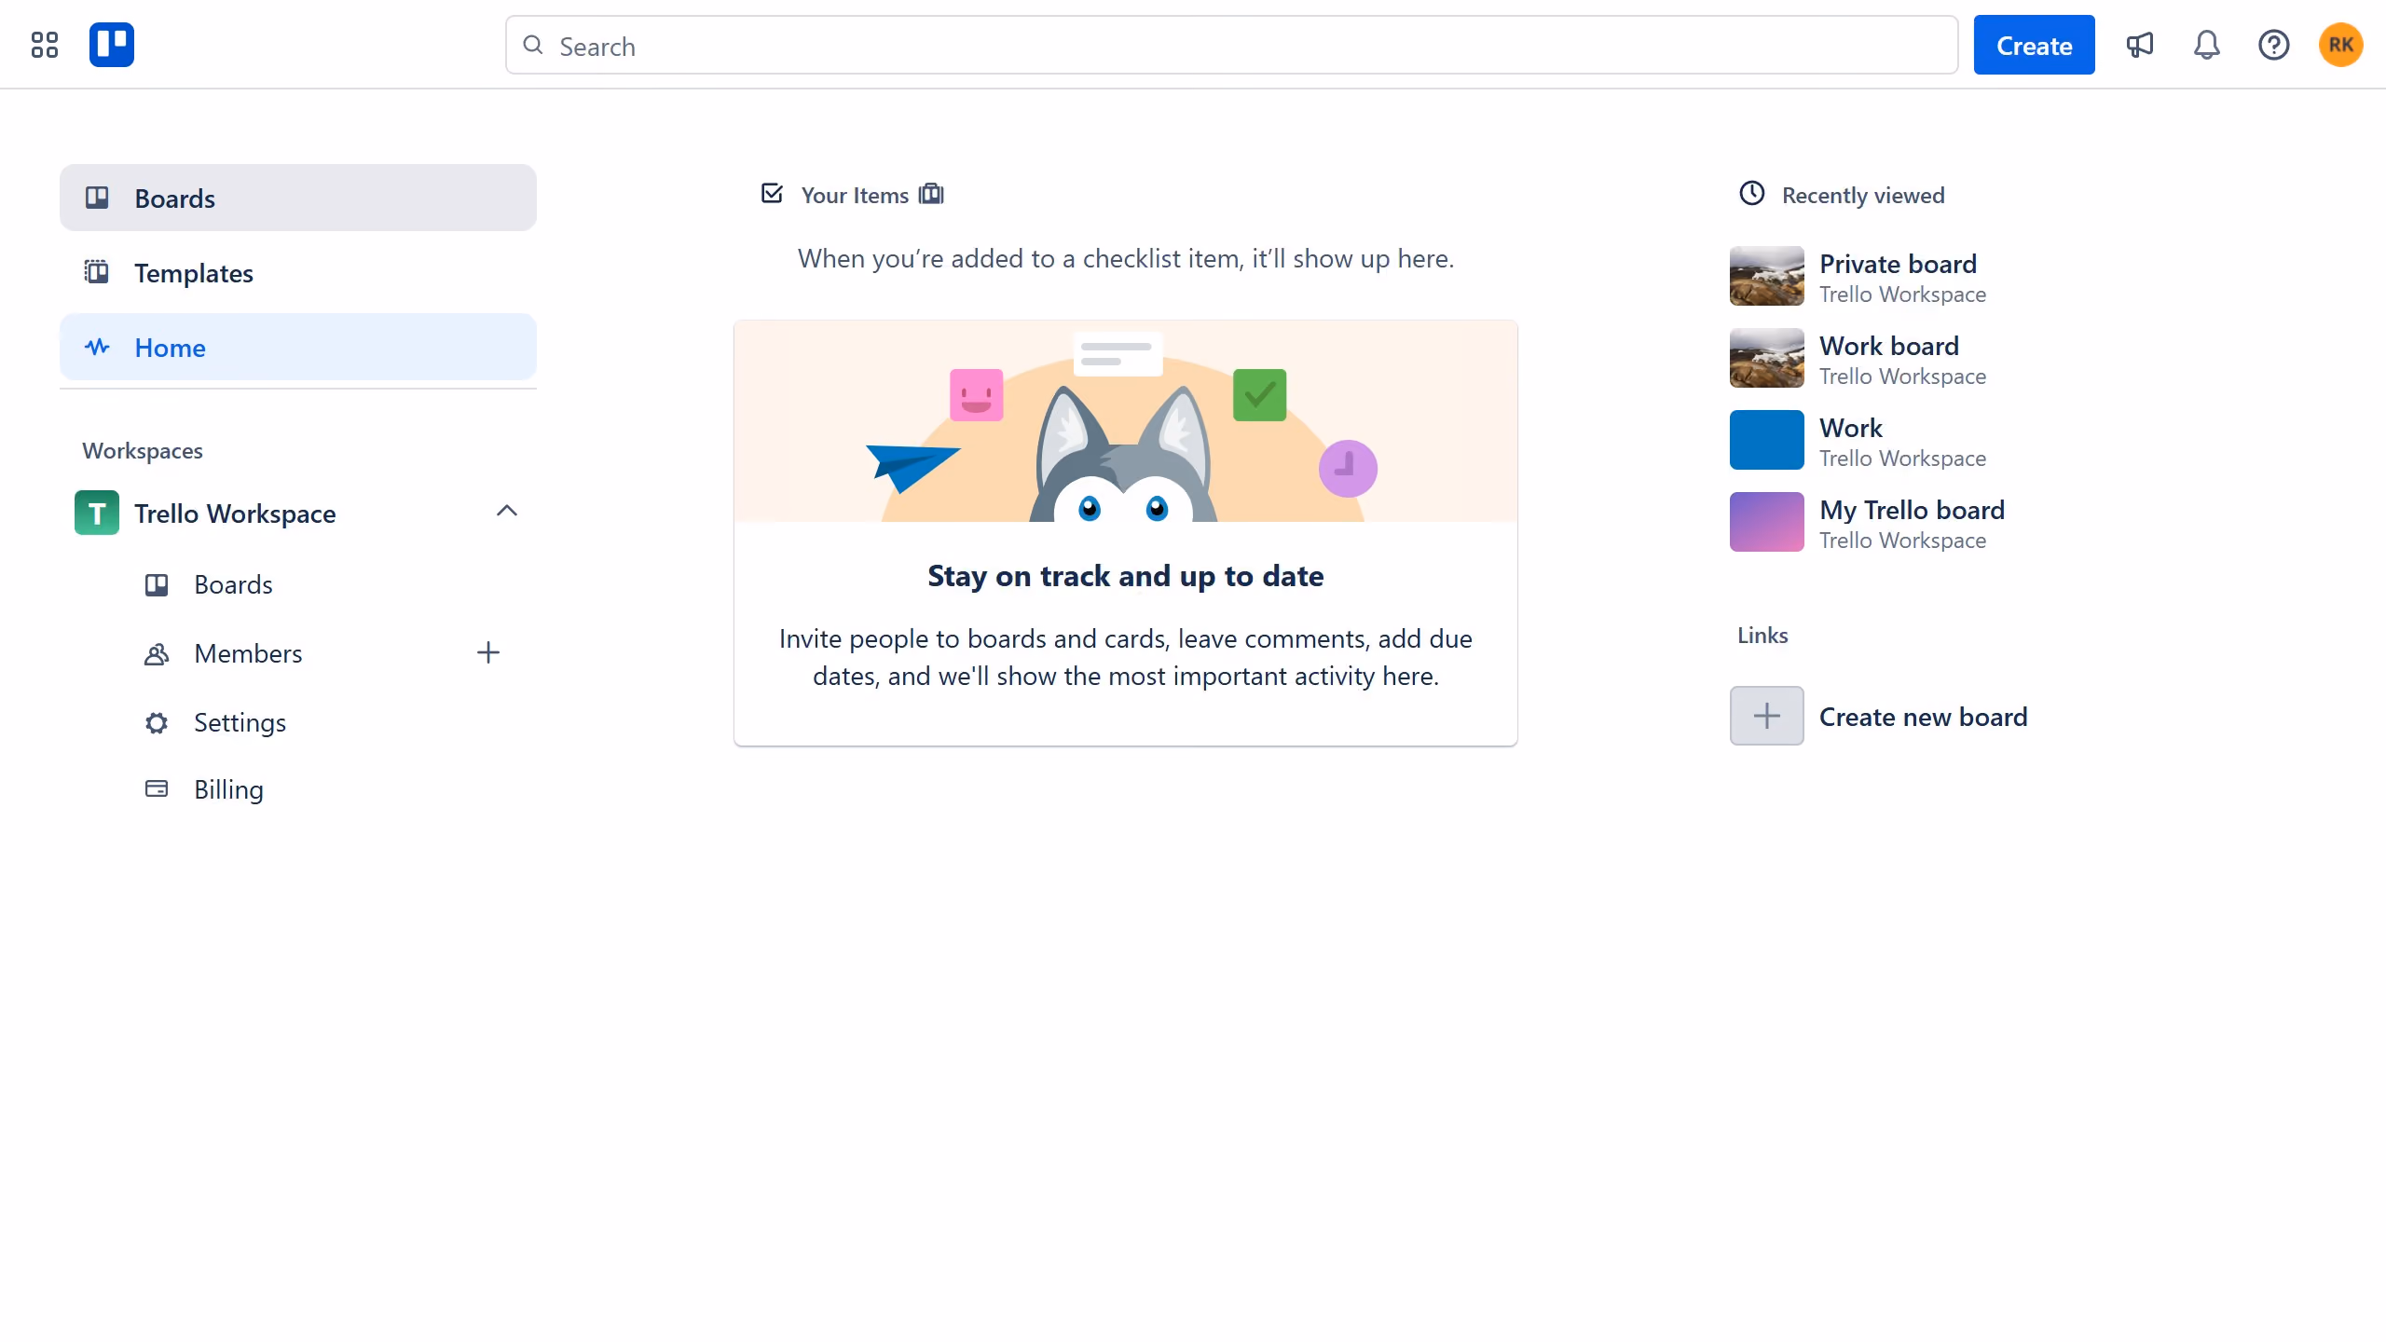
Task: Click the Private board thumbnail image
Action: 1767,276
